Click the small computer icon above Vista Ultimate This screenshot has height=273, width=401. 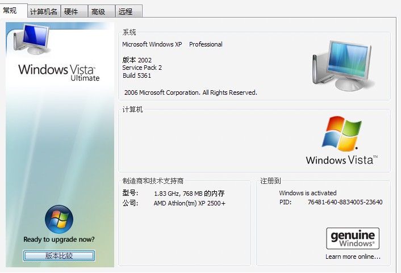(x=32, y=39)
